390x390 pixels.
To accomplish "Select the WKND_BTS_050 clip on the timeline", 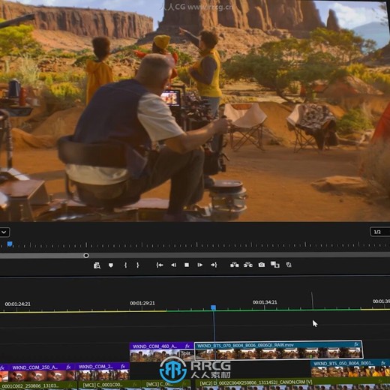I will (x=350, y=369).
